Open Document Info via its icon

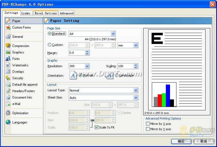click(x=8, y=97)
